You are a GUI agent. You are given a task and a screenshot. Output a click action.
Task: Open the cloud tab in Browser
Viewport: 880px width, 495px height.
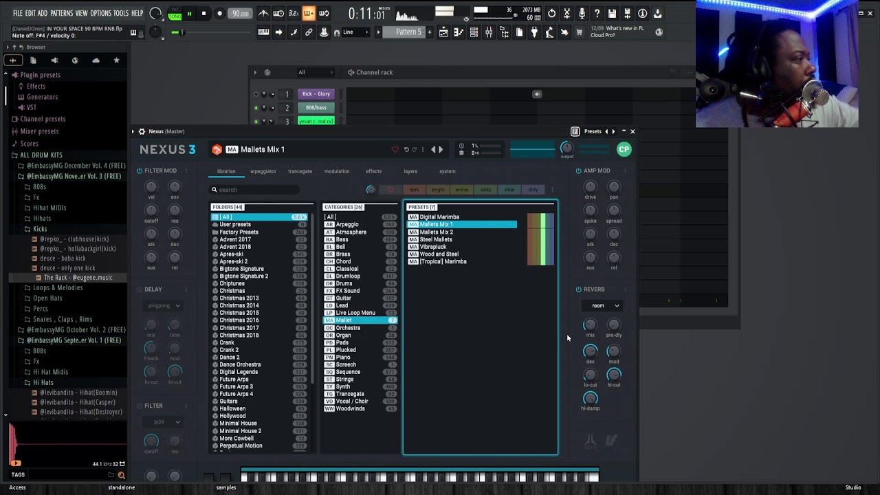click(x=96, y=60)
